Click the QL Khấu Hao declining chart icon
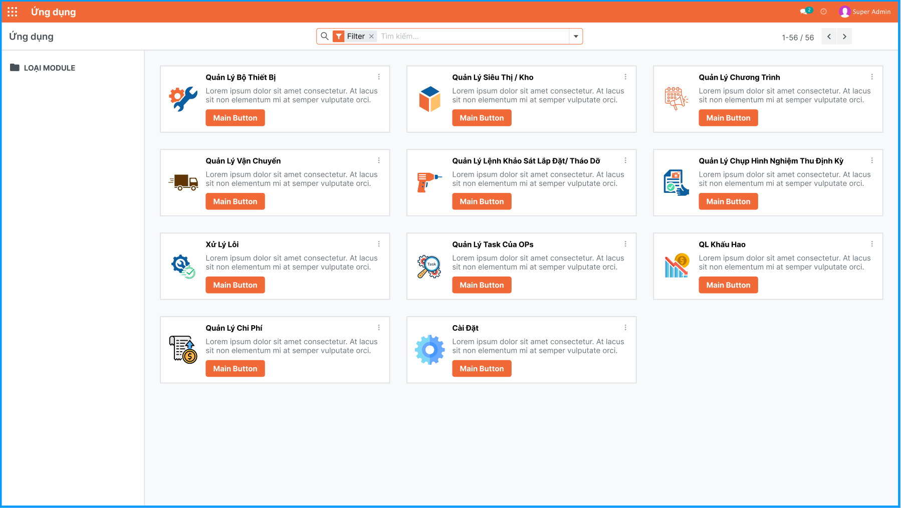Image resolution: width=901 pixels, height=508 pixels. 675,265
